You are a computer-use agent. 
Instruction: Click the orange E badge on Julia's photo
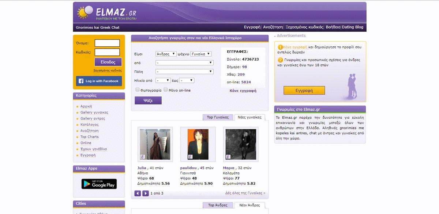point(143,157)
